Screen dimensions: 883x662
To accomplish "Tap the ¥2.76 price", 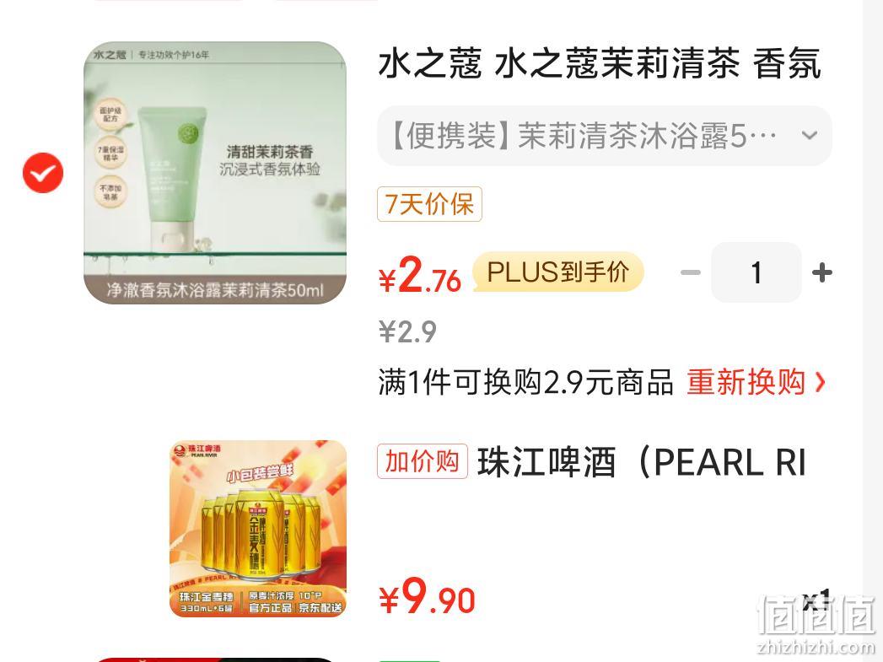I will click(420, 275).
